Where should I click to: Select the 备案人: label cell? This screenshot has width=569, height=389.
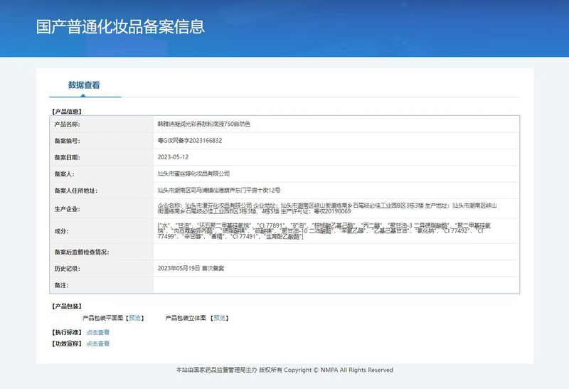102,174
